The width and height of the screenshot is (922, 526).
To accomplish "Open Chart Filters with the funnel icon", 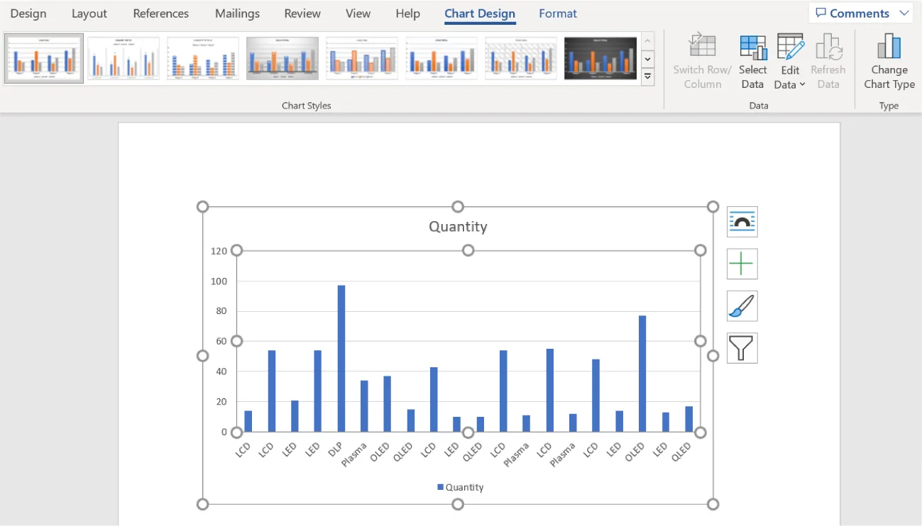I will coord(741,347).
